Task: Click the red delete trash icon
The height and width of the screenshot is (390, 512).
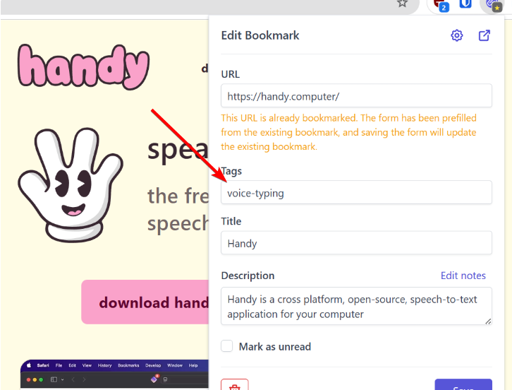Action: coord(234,385)
